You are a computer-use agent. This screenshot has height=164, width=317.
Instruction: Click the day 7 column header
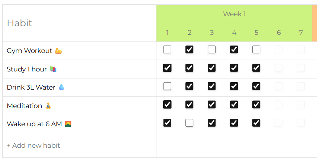point(301,33)
